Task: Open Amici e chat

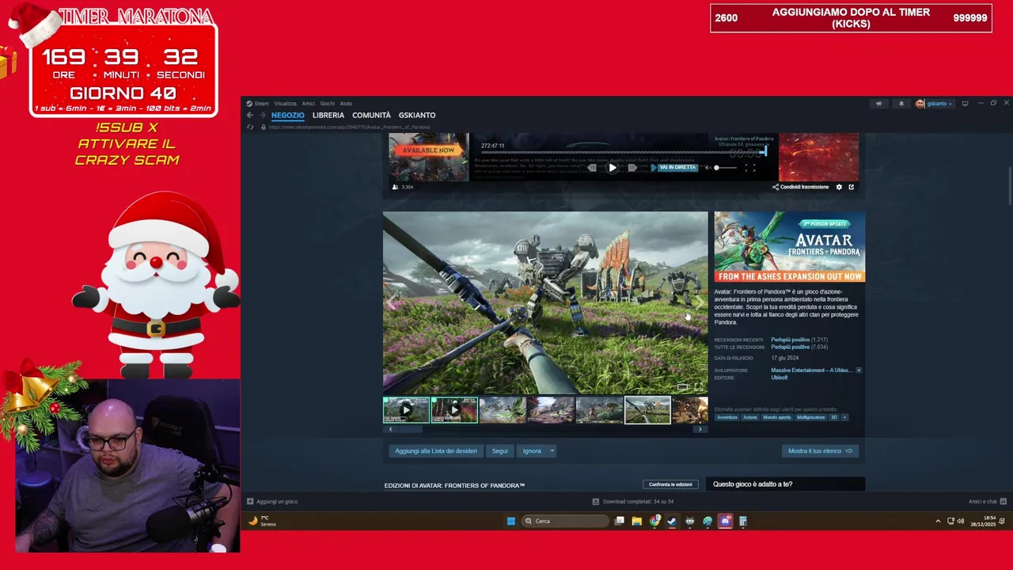Action: point(987,501)
